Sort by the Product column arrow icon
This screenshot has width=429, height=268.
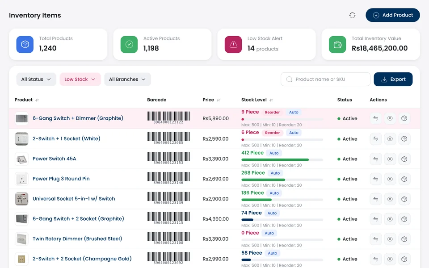tap(37, 100)
